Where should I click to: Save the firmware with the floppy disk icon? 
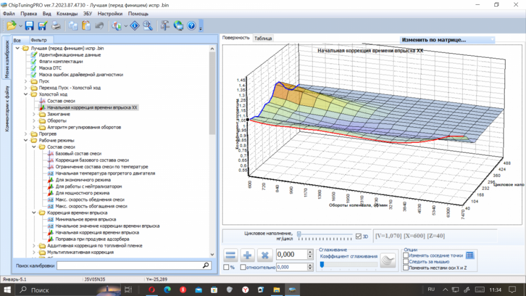29,25
